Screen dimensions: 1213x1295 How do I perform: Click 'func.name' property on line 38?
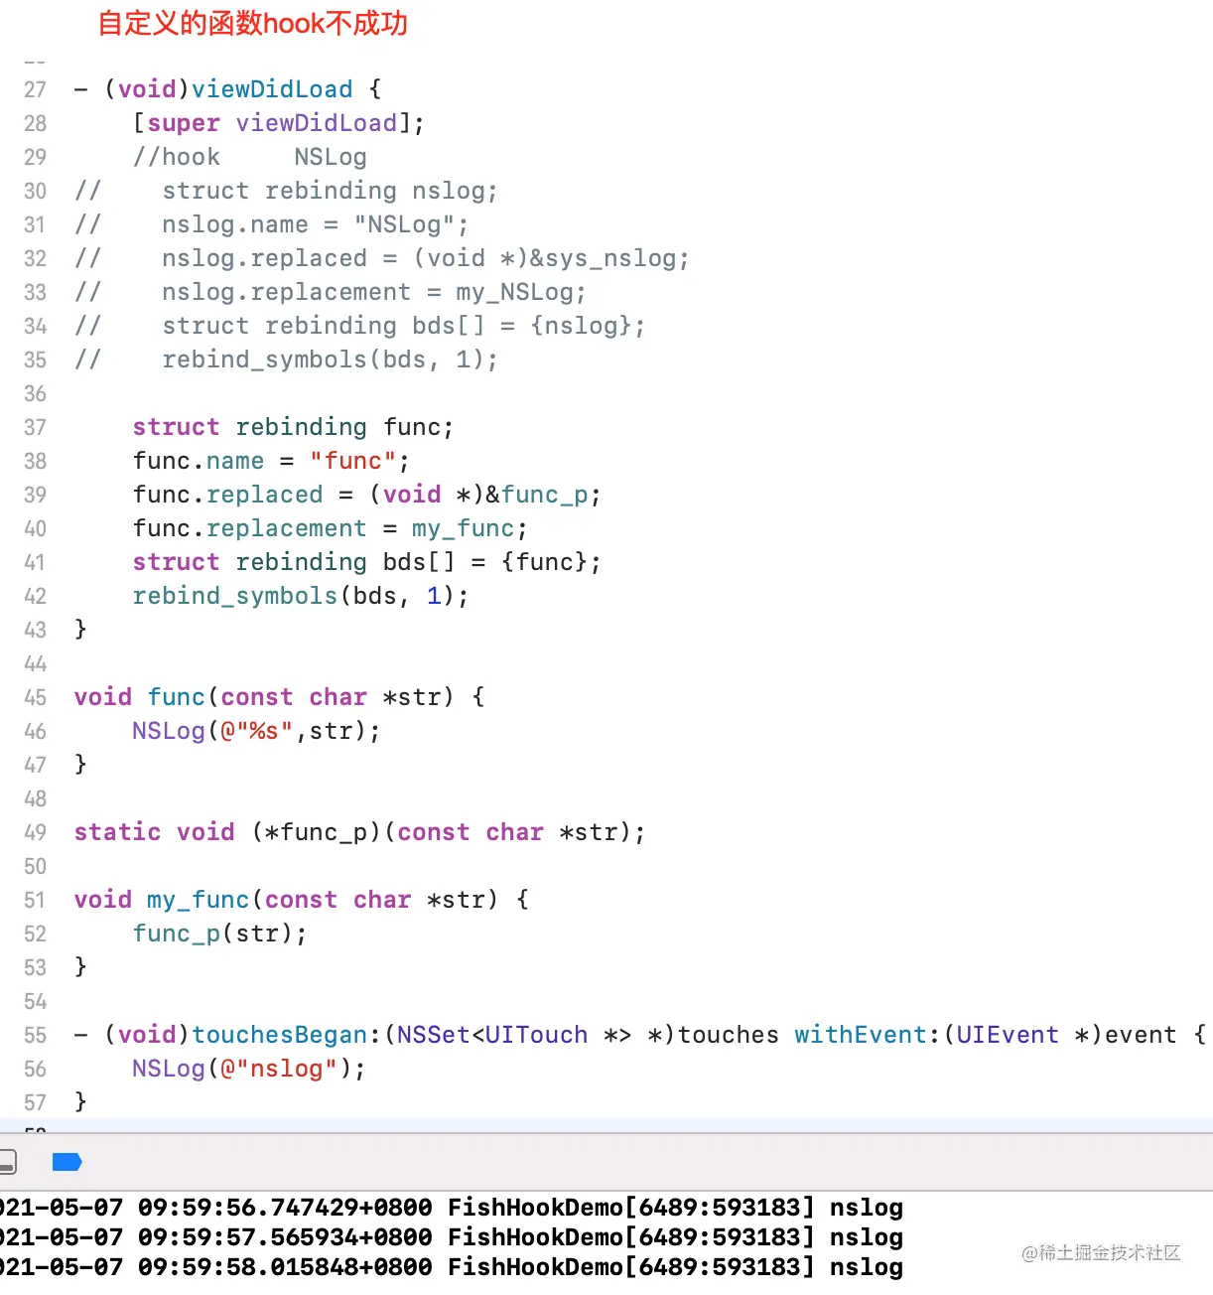(x=199, y=461)
